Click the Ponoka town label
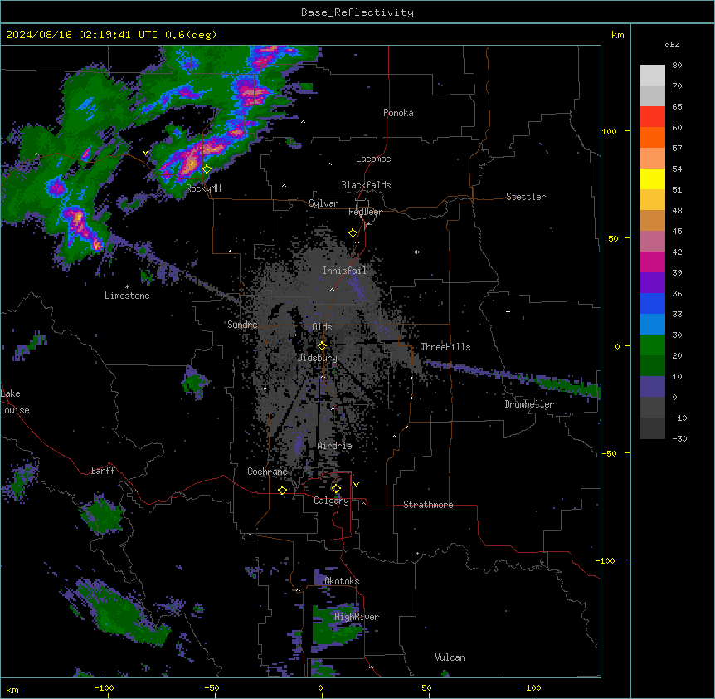The image size is (715, 699). pyautogui.click(x=398, y=113)
